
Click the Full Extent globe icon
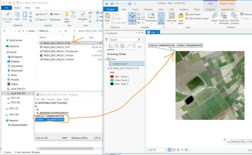139,14
